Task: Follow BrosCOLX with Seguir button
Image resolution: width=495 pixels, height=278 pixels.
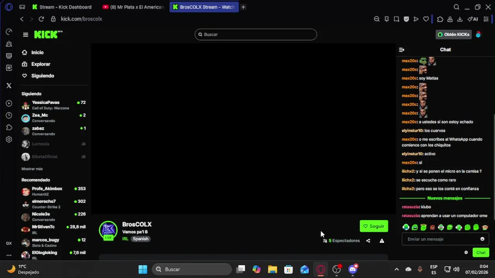Action: click(x=374, y=226)
